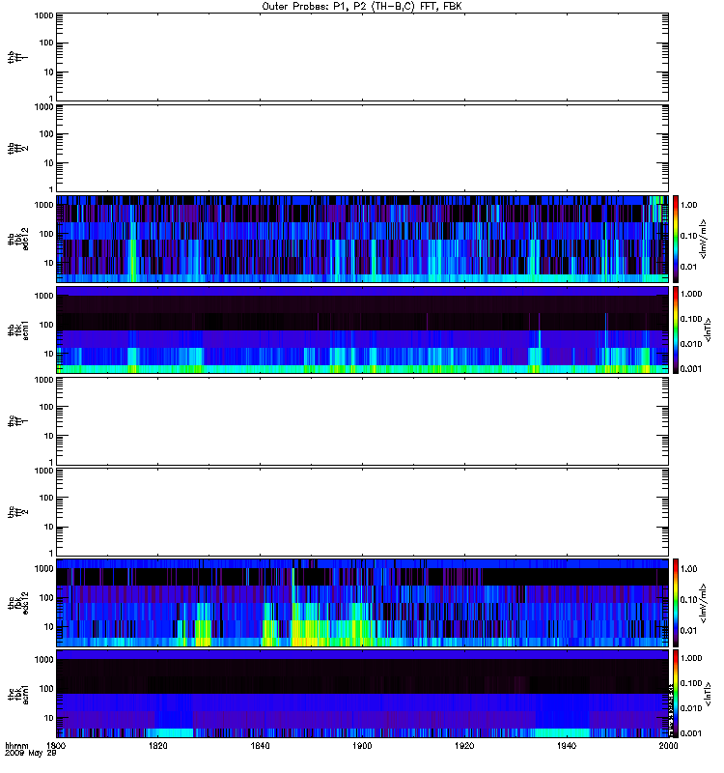Click the 0.10 value on thc edc12 color bar
Image resolution: width=724 pixels, height=773 pixels.
688,599
